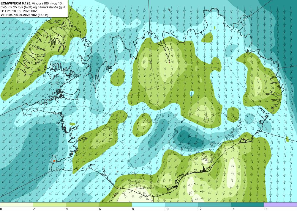Click the legend value label 0

[x=1, y=209]
